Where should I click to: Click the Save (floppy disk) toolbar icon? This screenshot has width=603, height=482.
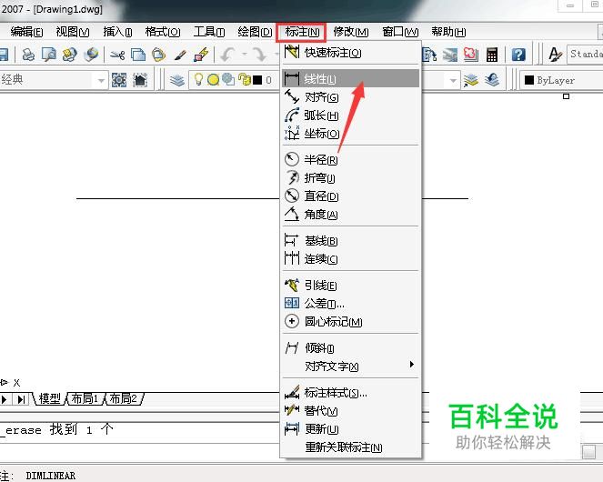click(4, 55)
